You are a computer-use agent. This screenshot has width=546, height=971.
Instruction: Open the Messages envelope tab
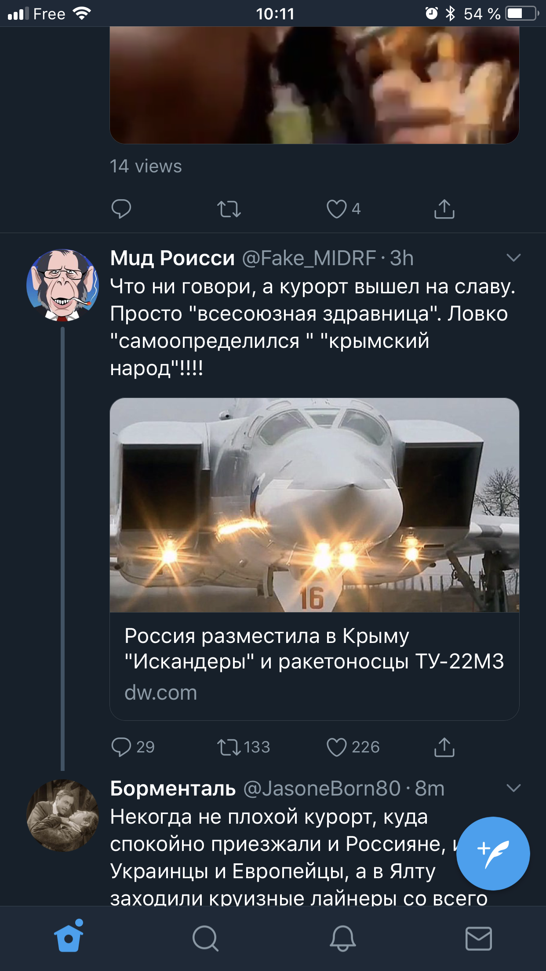coord(478,938)
